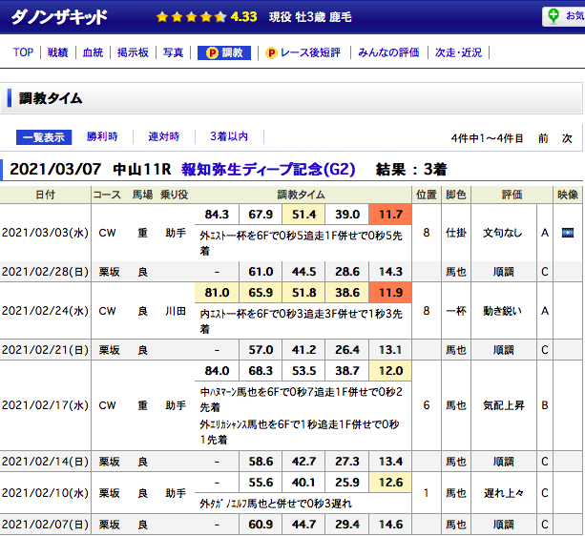
Task: Click the 84.3 time cell
Action: tap(217, 215)
